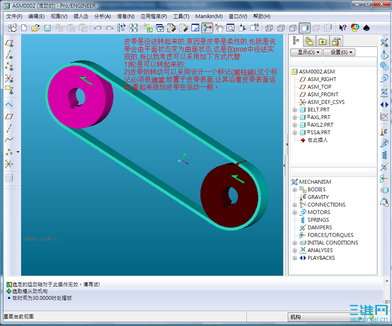
Task: Switch to the Folder Browser navigator tab
Action: (x=309, y=41)
